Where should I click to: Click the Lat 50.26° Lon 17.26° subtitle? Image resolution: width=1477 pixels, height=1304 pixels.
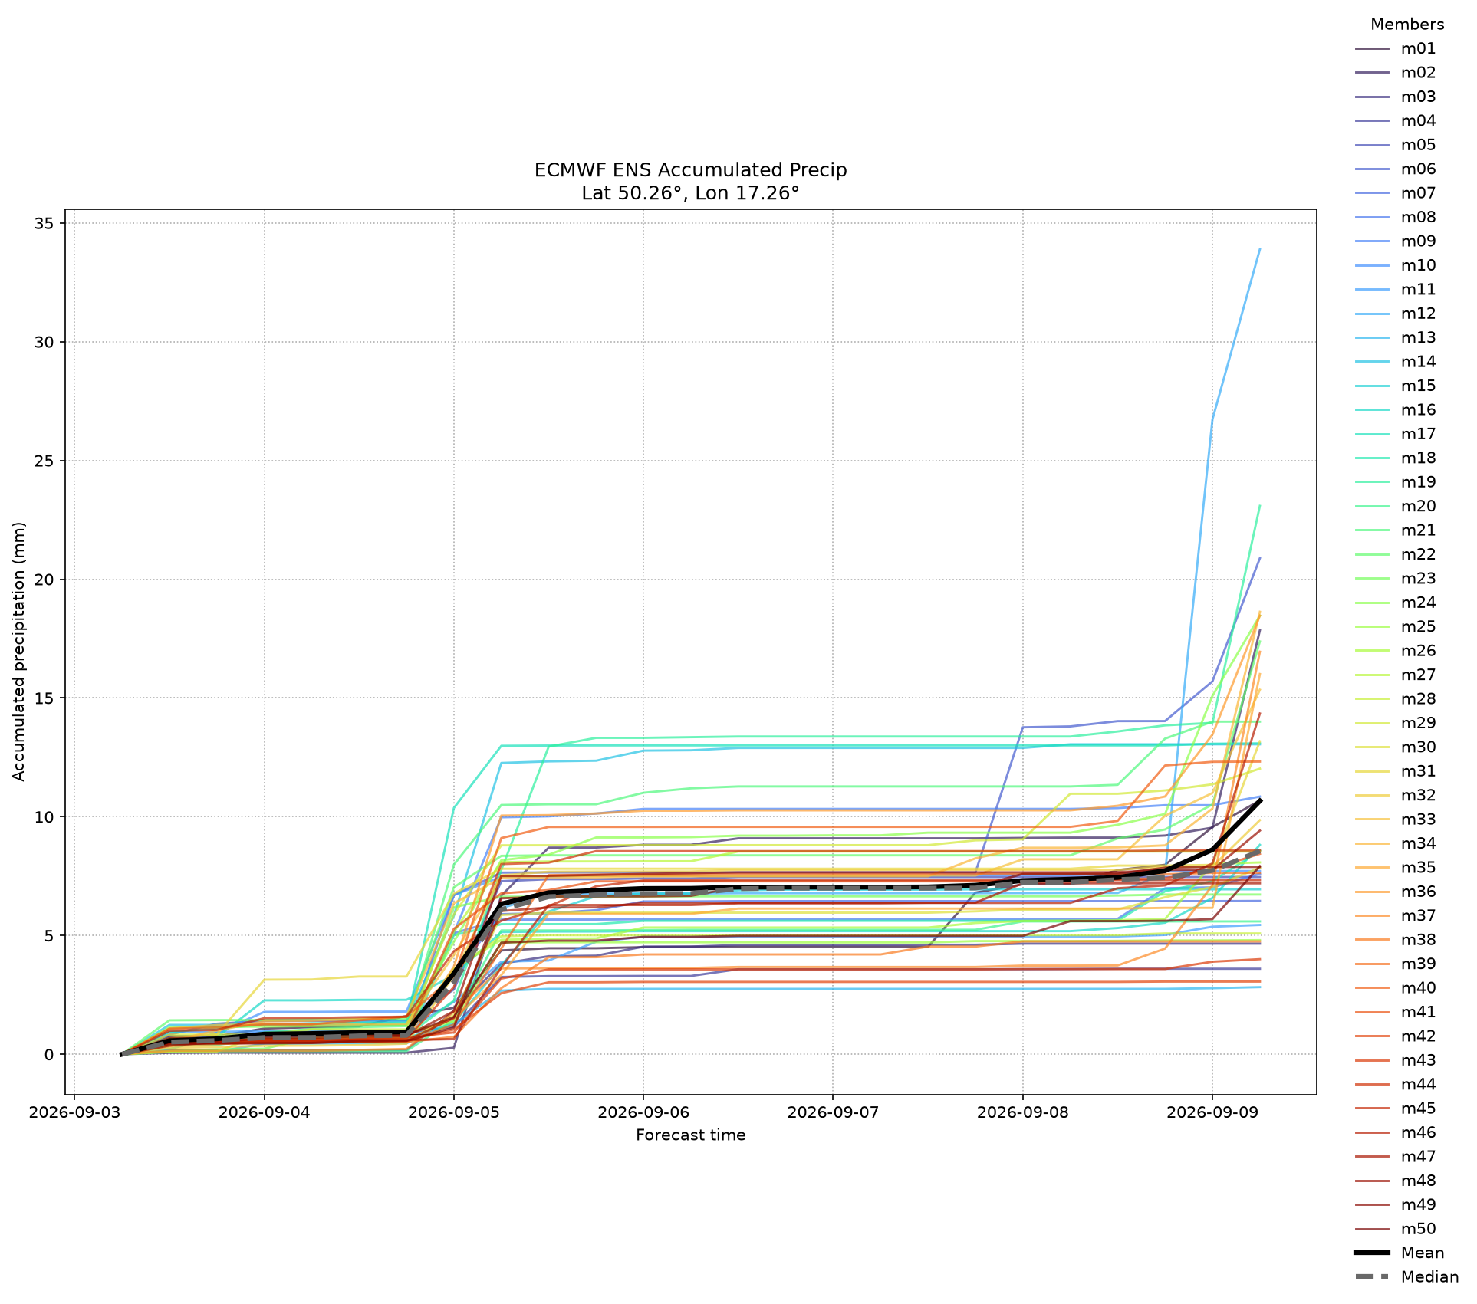(690, 193)
